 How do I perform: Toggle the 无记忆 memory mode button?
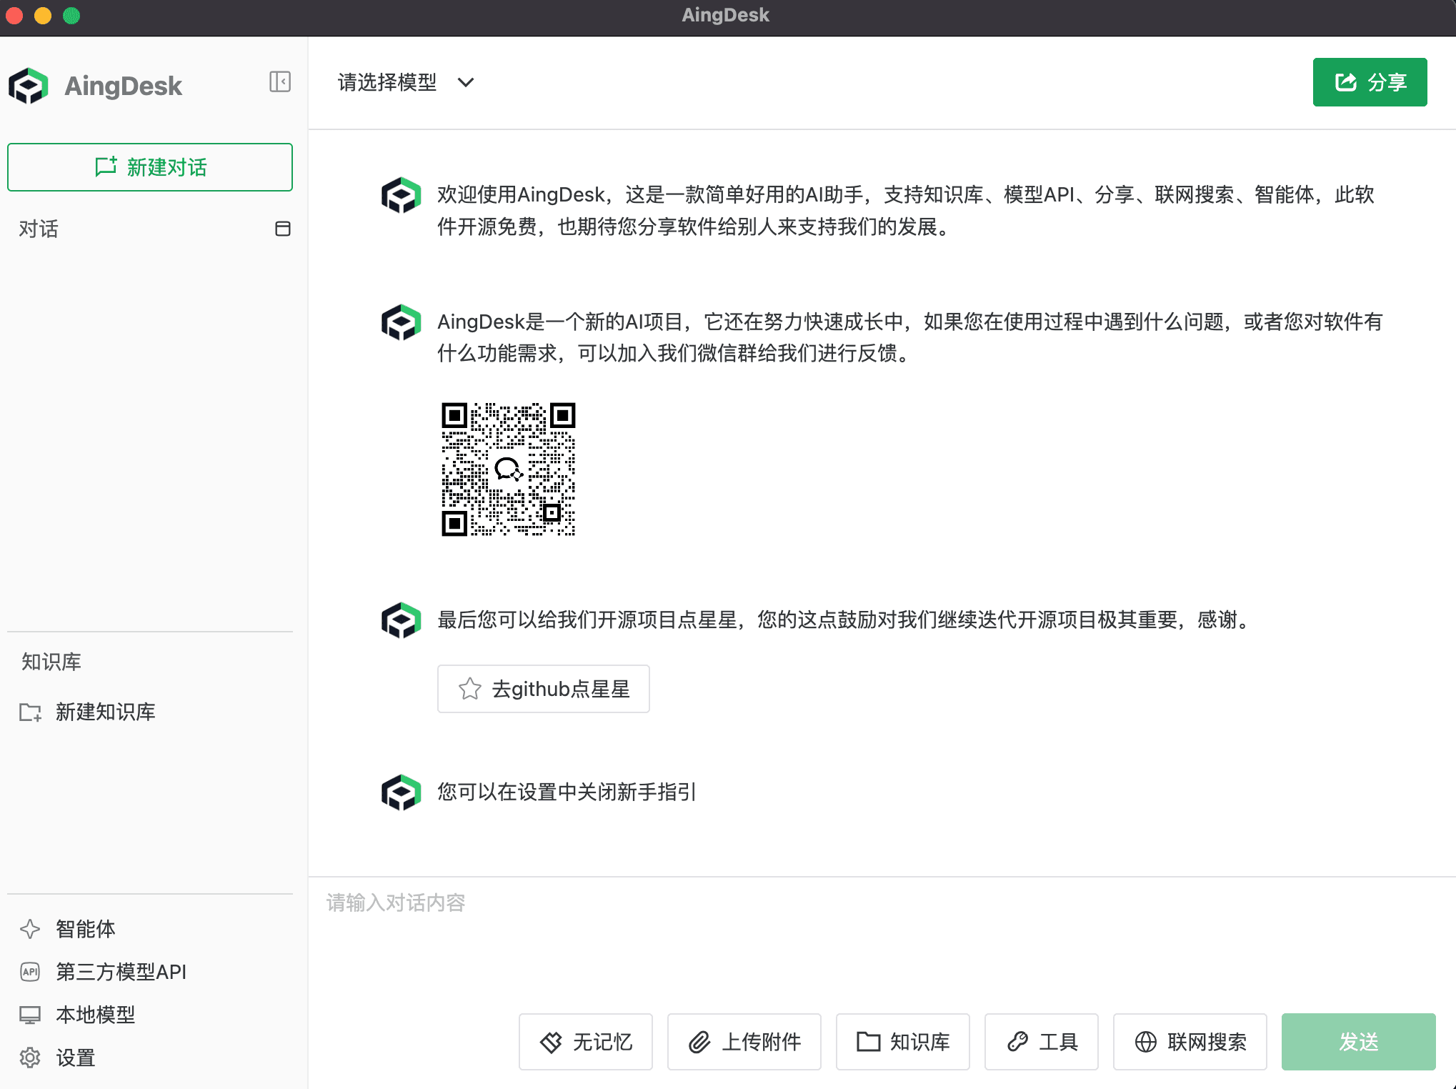click(x=586, y=1042)
